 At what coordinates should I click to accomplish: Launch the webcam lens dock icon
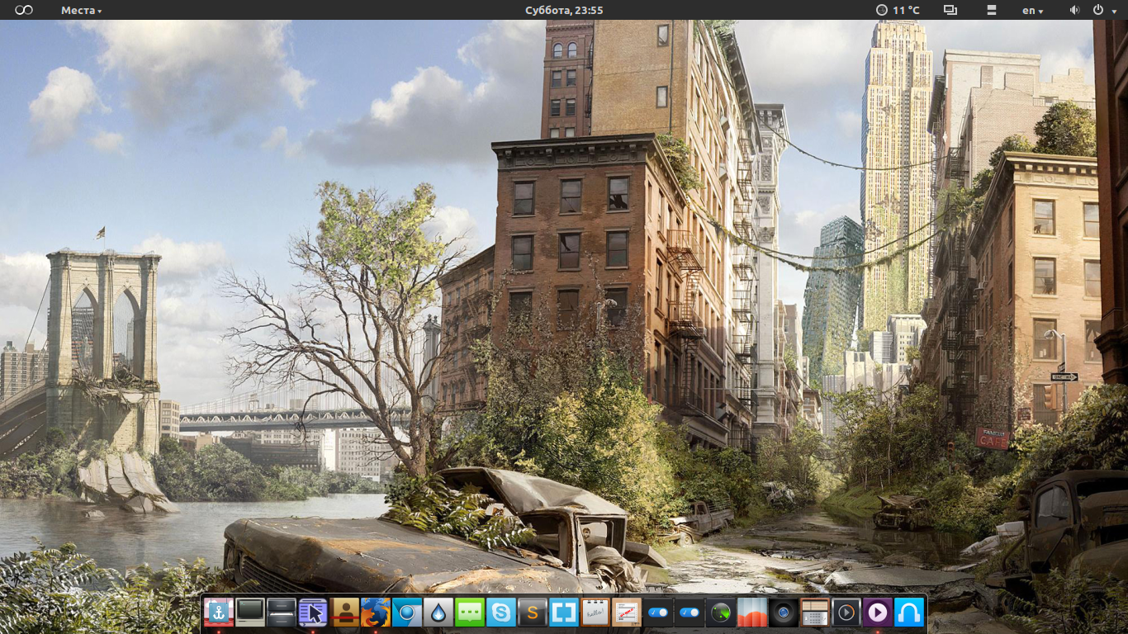784,613
